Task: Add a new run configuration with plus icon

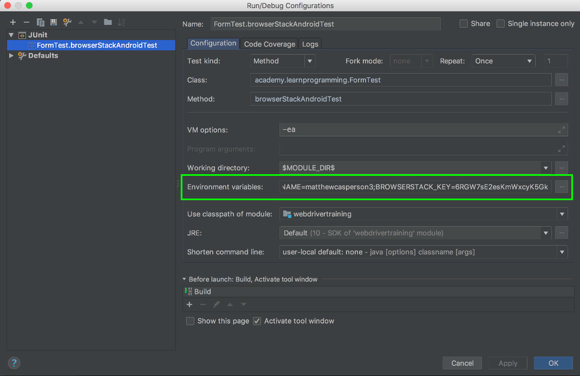Action: [13, 22]
